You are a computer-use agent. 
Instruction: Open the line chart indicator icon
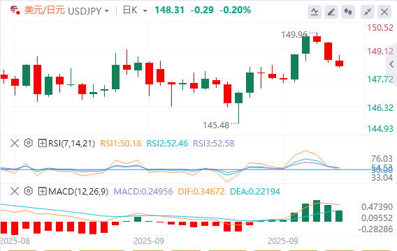pos(315,12)
